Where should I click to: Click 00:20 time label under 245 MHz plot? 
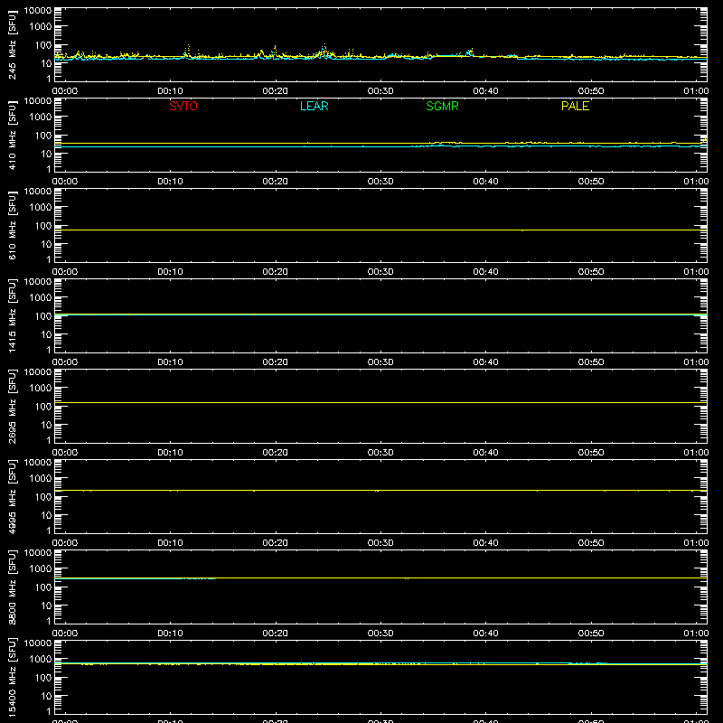pyautogui.click(x=276, y=91)
